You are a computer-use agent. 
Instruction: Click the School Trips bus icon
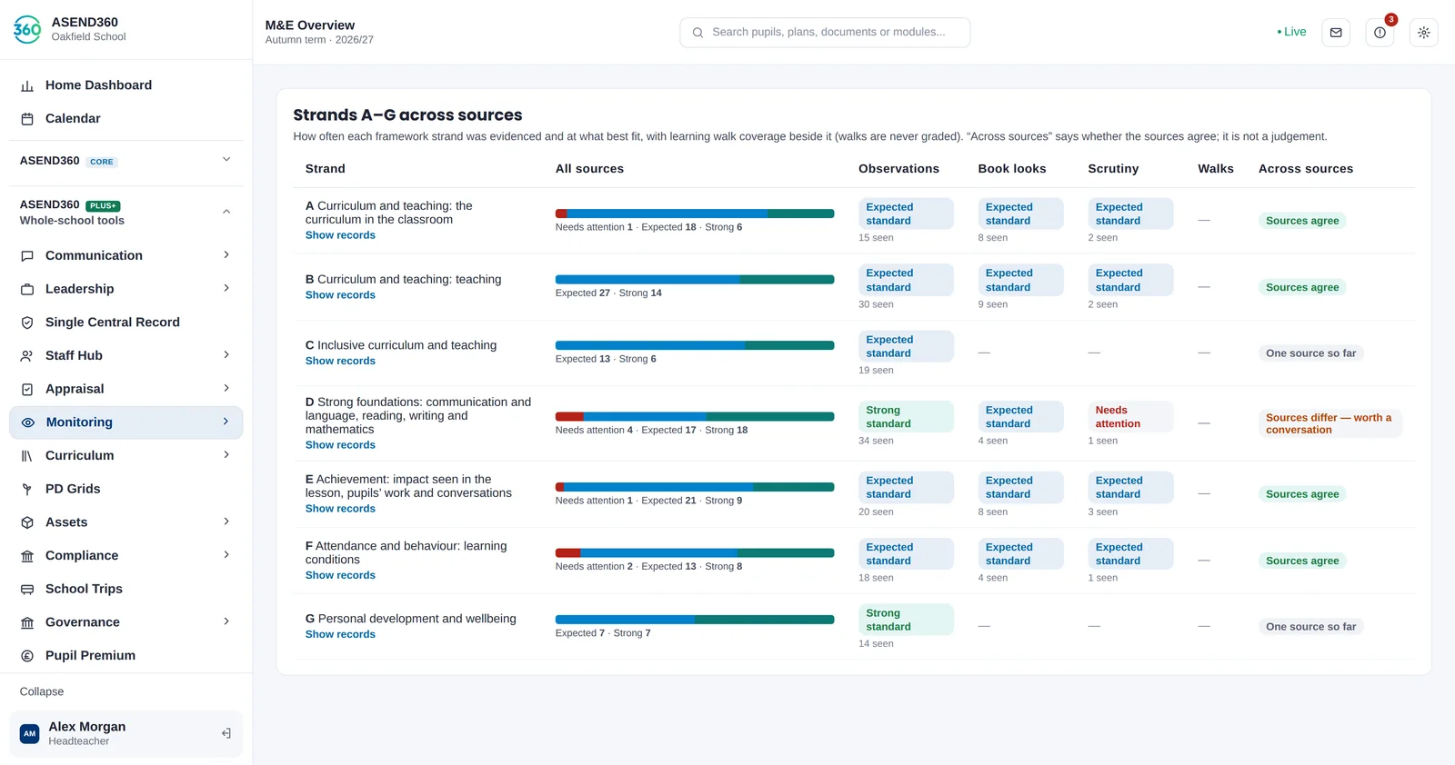pos(27,589)
